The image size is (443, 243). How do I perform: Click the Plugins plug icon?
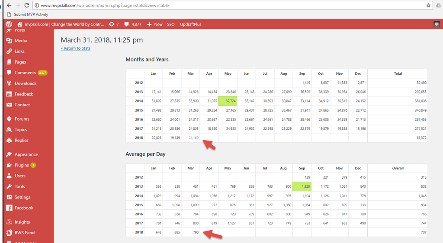pos(9,165)
